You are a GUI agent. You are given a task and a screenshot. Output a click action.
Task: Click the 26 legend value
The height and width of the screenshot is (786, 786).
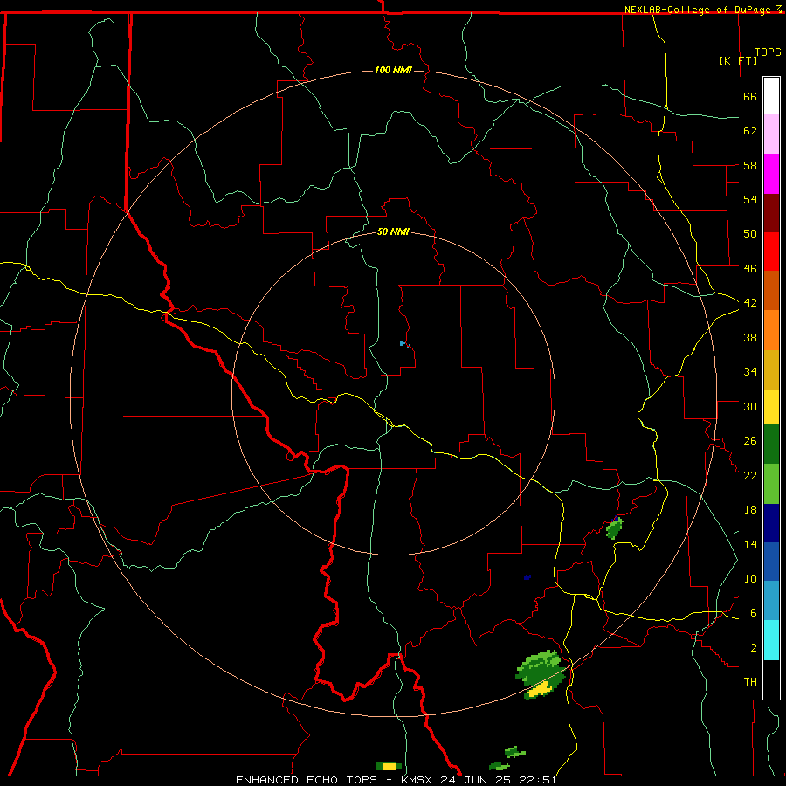coord(750,441)
